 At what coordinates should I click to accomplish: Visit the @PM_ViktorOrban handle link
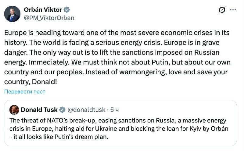[x=49, y=18]
